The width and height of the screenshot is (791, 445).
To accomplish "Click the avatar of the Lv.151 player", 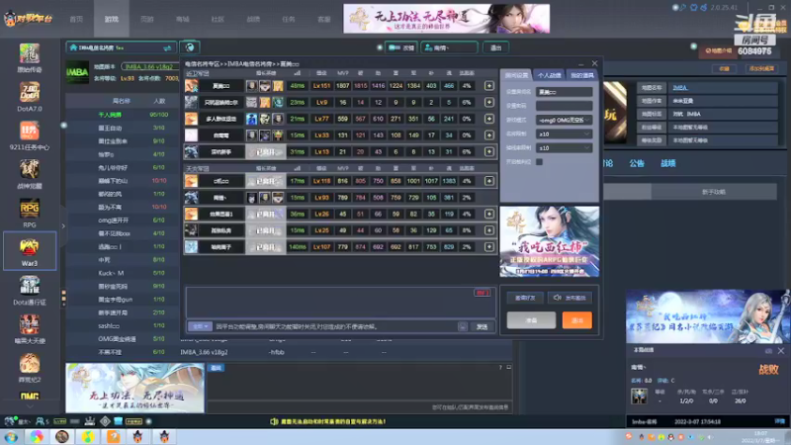I will (191, 86).
